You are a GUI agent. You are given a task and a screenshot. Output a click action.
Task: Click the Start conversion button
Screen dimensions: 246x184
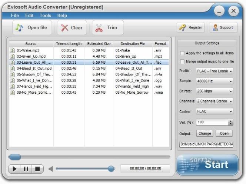pyautogui.click(x=207, y=165)
